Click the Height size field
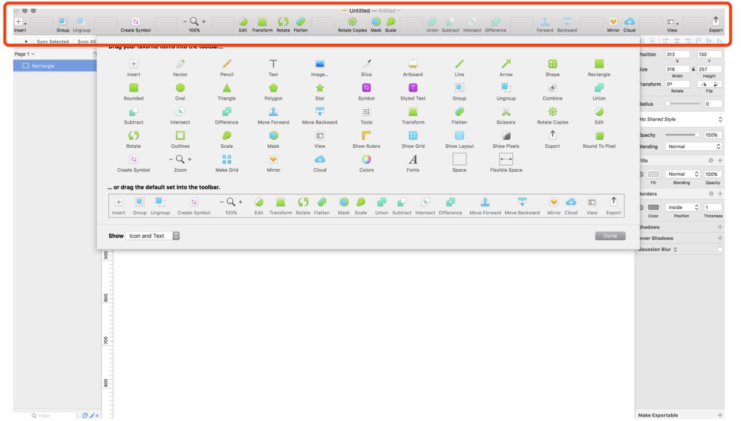The width and height of the screenshot is (741, 421). tap(709, 69)
